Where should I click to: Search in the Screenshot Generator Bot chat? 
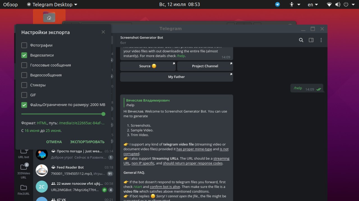pyautogui.click(x=301, y=40)
